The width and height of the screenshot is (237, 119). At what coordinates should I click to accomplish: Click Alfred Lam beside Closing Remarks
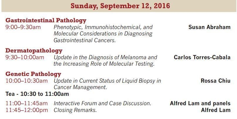pyautogui.click(x=216, y=110)
